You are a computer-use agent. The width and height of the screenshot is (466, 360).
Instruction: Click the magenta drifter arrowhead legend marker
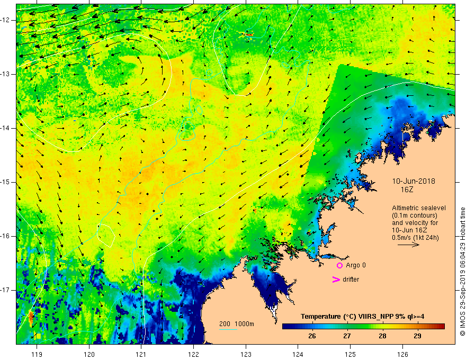[x=336, y=280]
